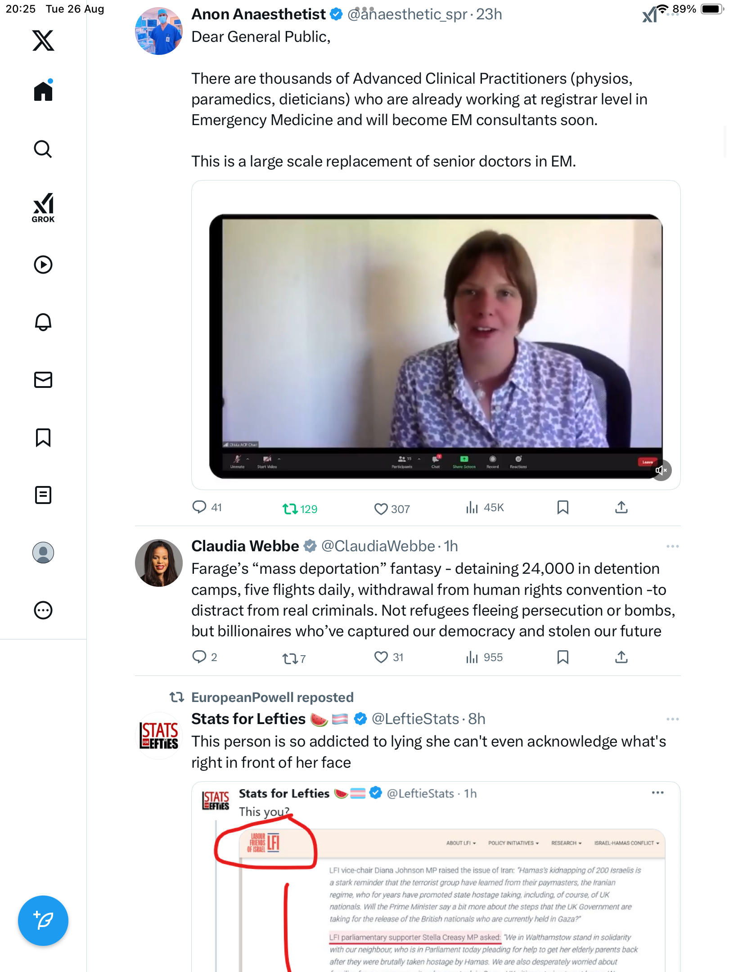Play the Zoom call video thumbnail

coord(436,335)
